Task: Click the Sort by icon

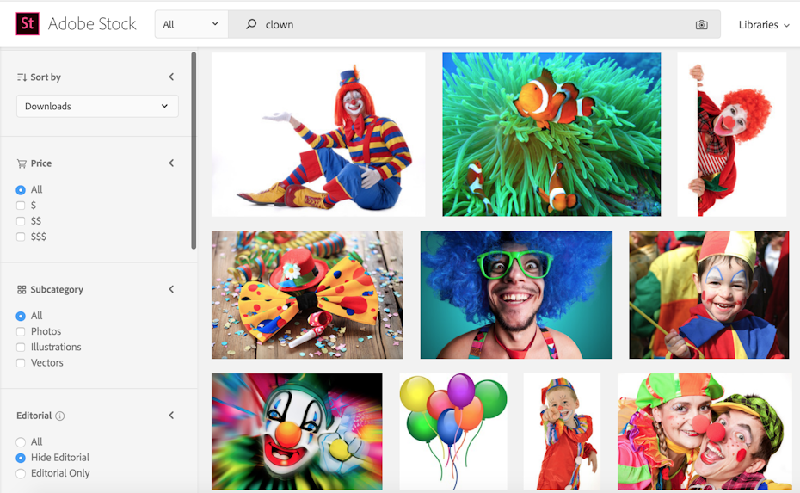Action: click(x=22, y=77)
